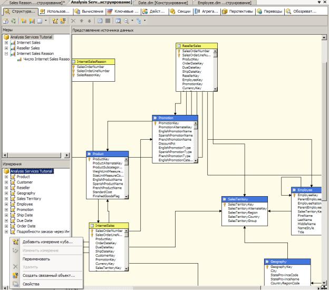Click the Promotion table header icon
The height and width of the screenshot is (290, 329).
click(x=155, y=118)
